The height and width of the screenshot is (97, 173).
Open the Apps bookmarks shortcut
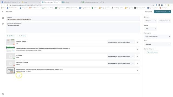click(x=3, y=8)
